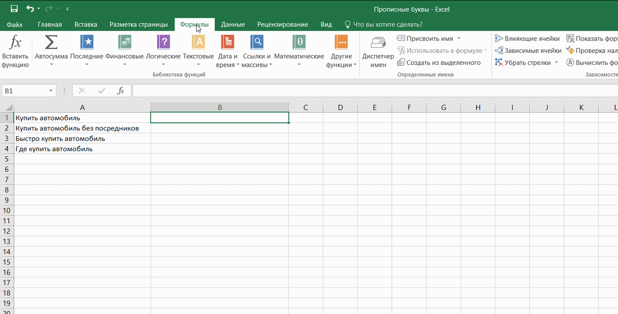
Task: Open the Диспетчер имен icon
Action: [378, 43]
